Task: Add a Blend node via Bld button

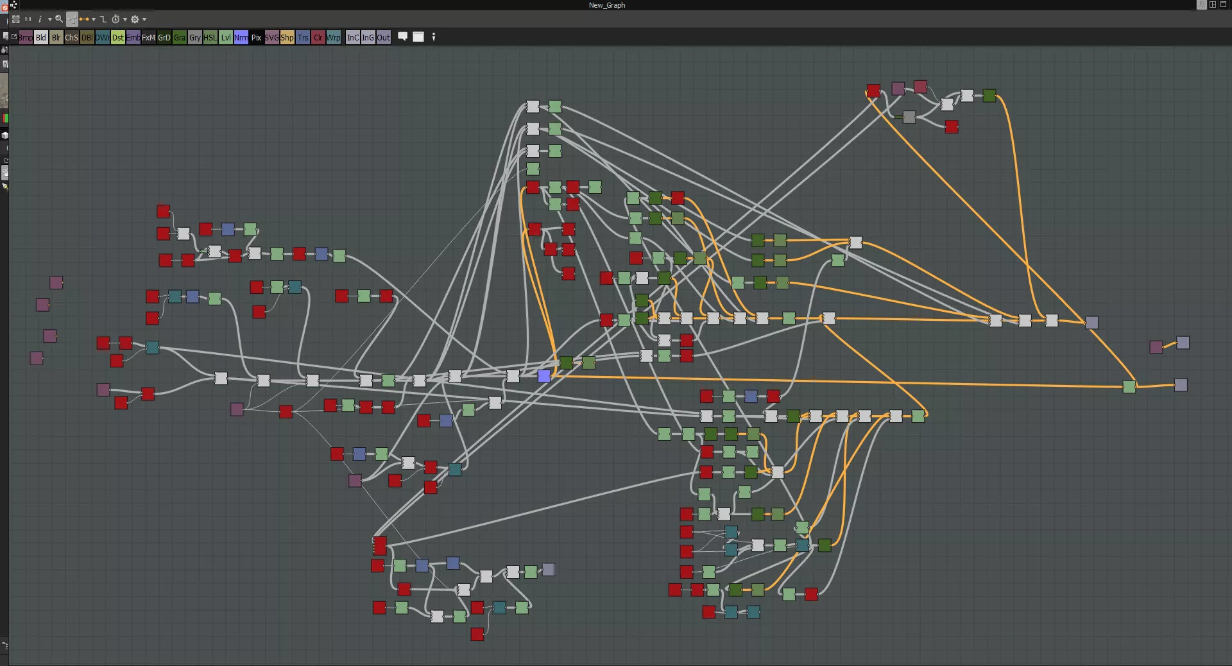Action: 40,37
